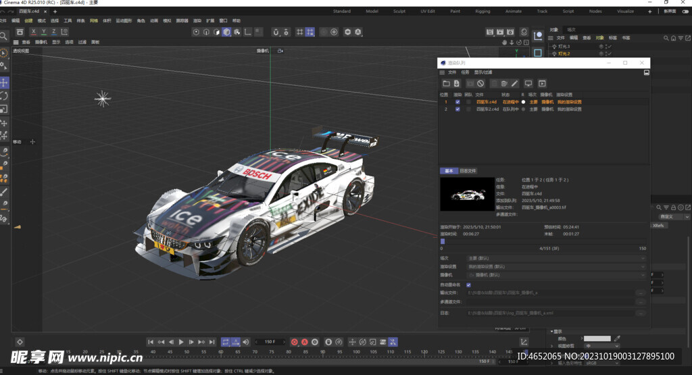Click the highlighted snap grid icon
692x375 pixels.
coord(310,32)
